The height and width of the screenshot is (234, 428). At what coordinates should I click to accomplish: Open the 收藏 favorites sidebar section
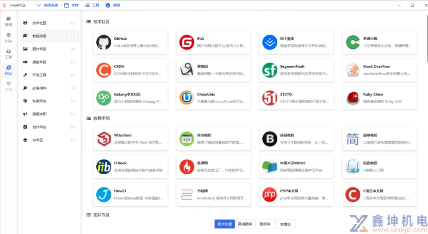[x=9, y=86]
